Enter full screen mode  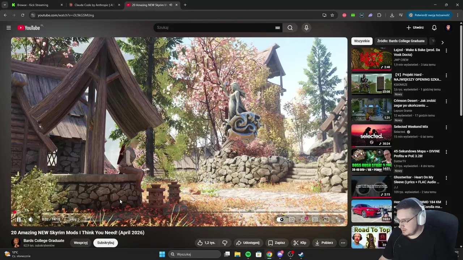[338, 220]
